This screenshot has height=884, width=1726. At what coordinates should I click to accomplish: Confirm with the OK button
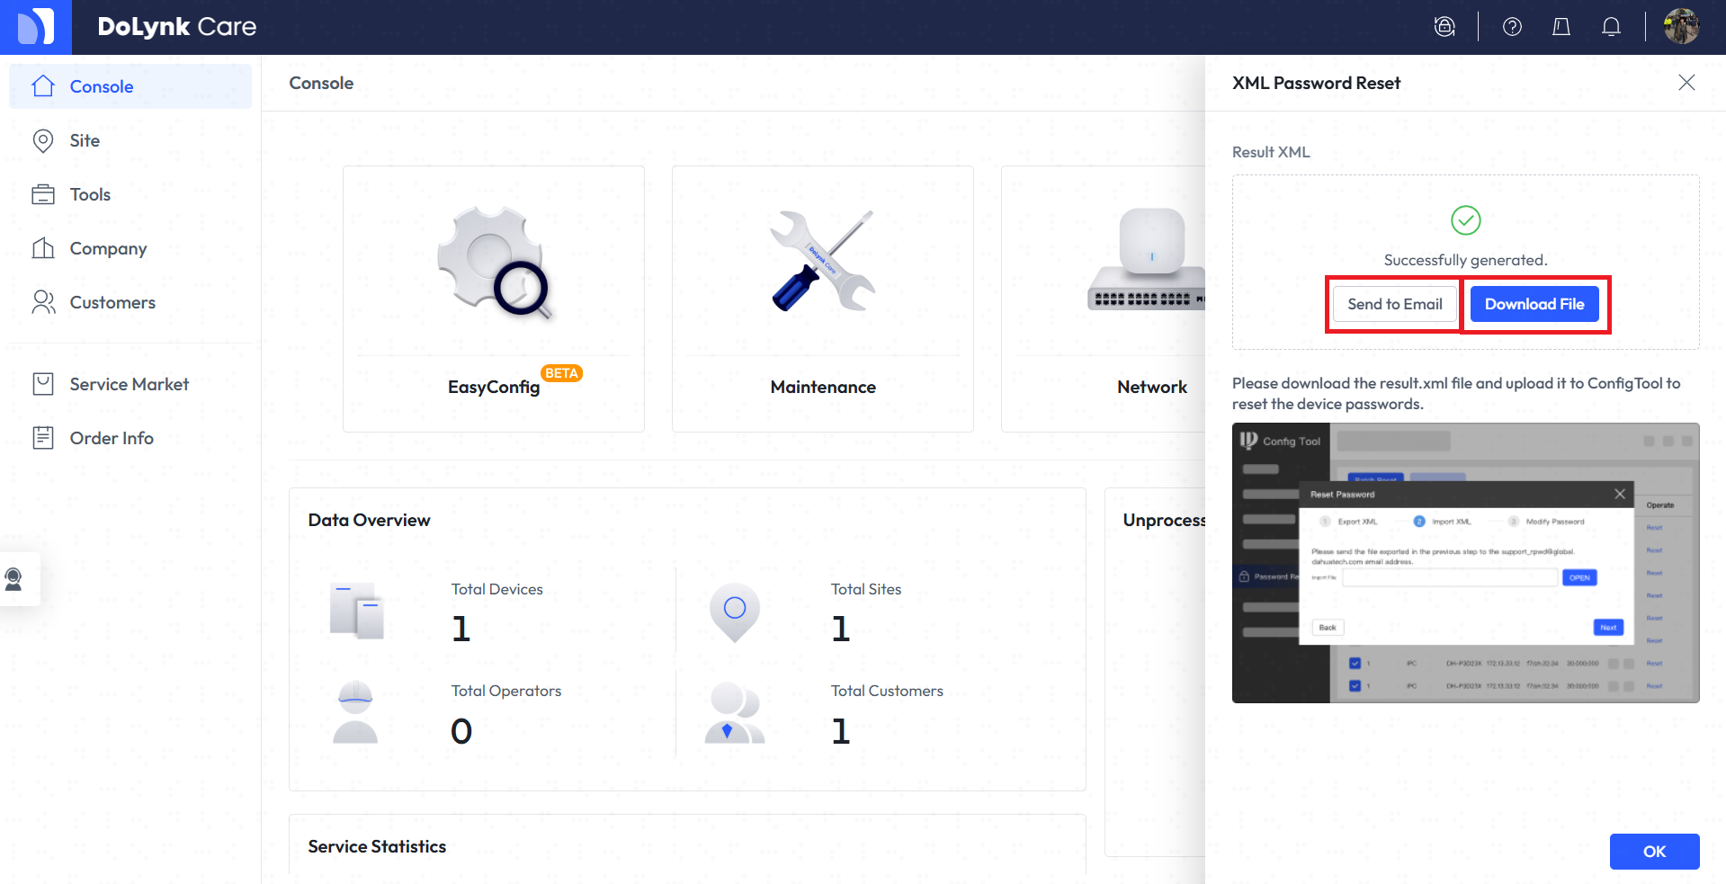[x=1654, y=852]
